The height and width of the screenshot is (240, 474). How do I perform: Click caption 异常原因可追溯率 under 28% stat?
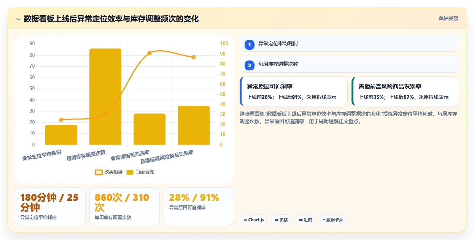(187, 208)
